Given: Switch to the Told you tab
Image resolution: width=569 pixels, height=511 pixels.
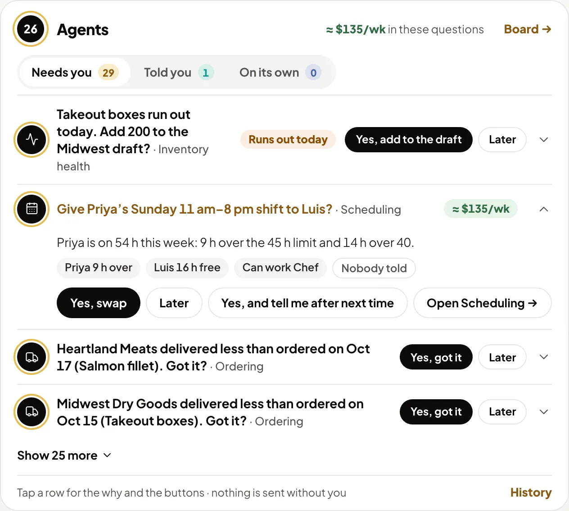Looking at the screenshot, I should [x=179, y=73].
